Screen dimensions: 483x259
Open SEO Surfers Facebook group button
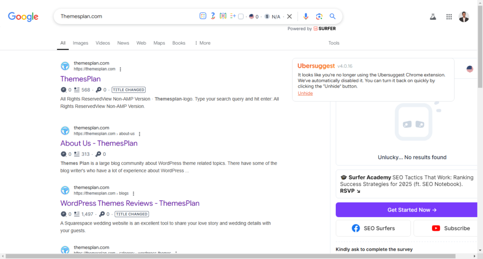[x=373, y=228]
